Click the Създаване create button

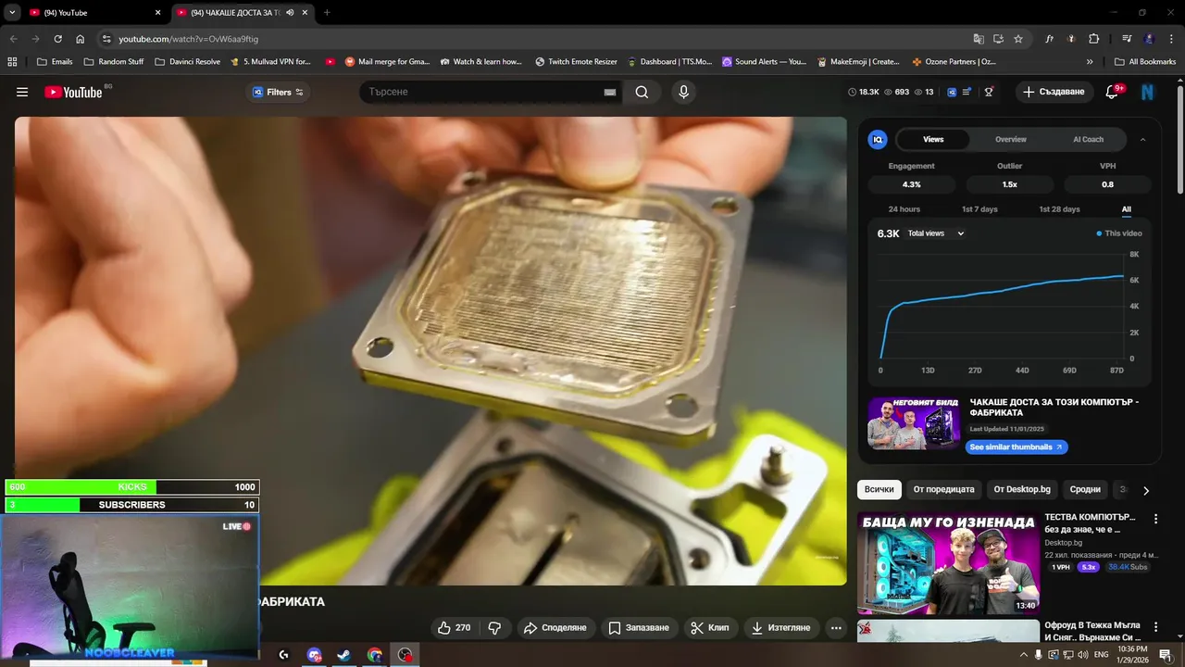coord(1054,92)
